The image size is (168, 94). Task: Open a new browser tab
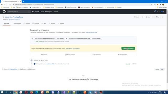[x=24, y=2]
